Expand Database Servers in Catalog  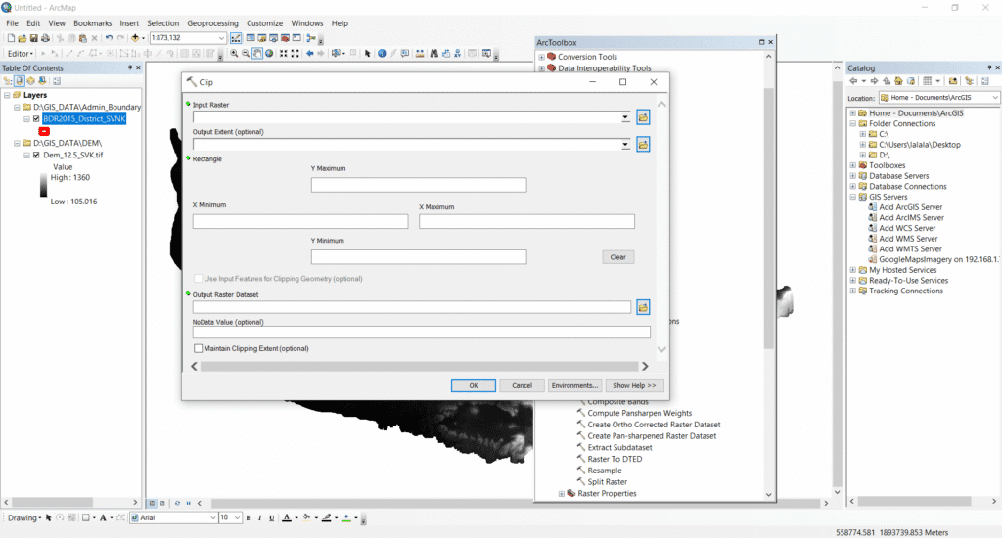[852, 176]
